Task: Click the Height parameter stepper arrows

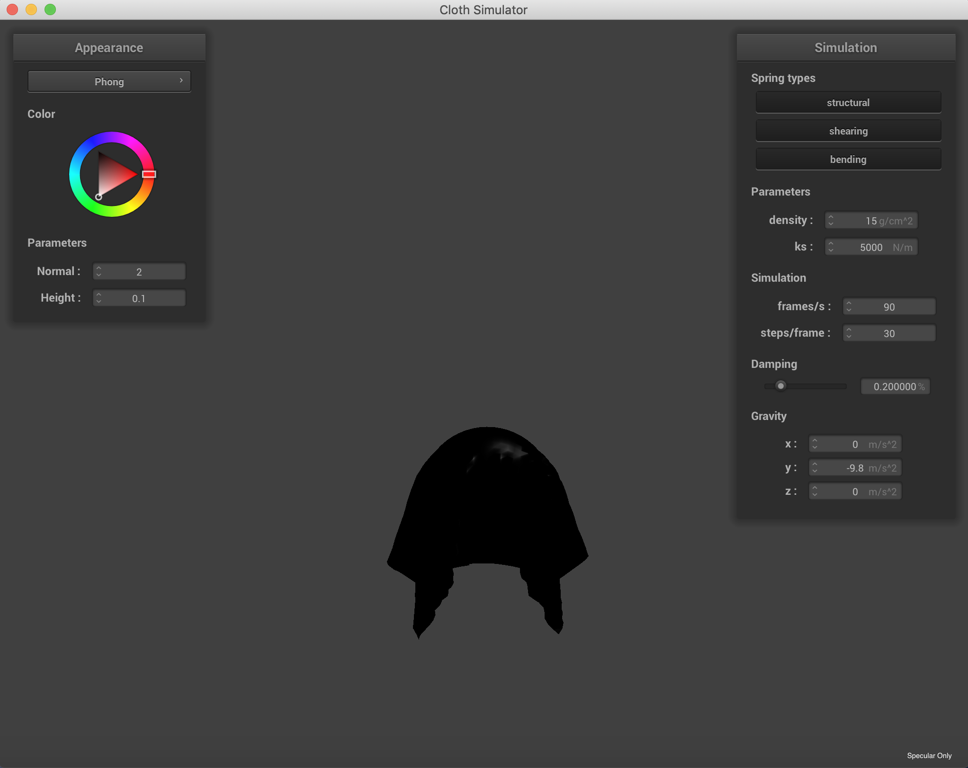Action: pos(99,298)
